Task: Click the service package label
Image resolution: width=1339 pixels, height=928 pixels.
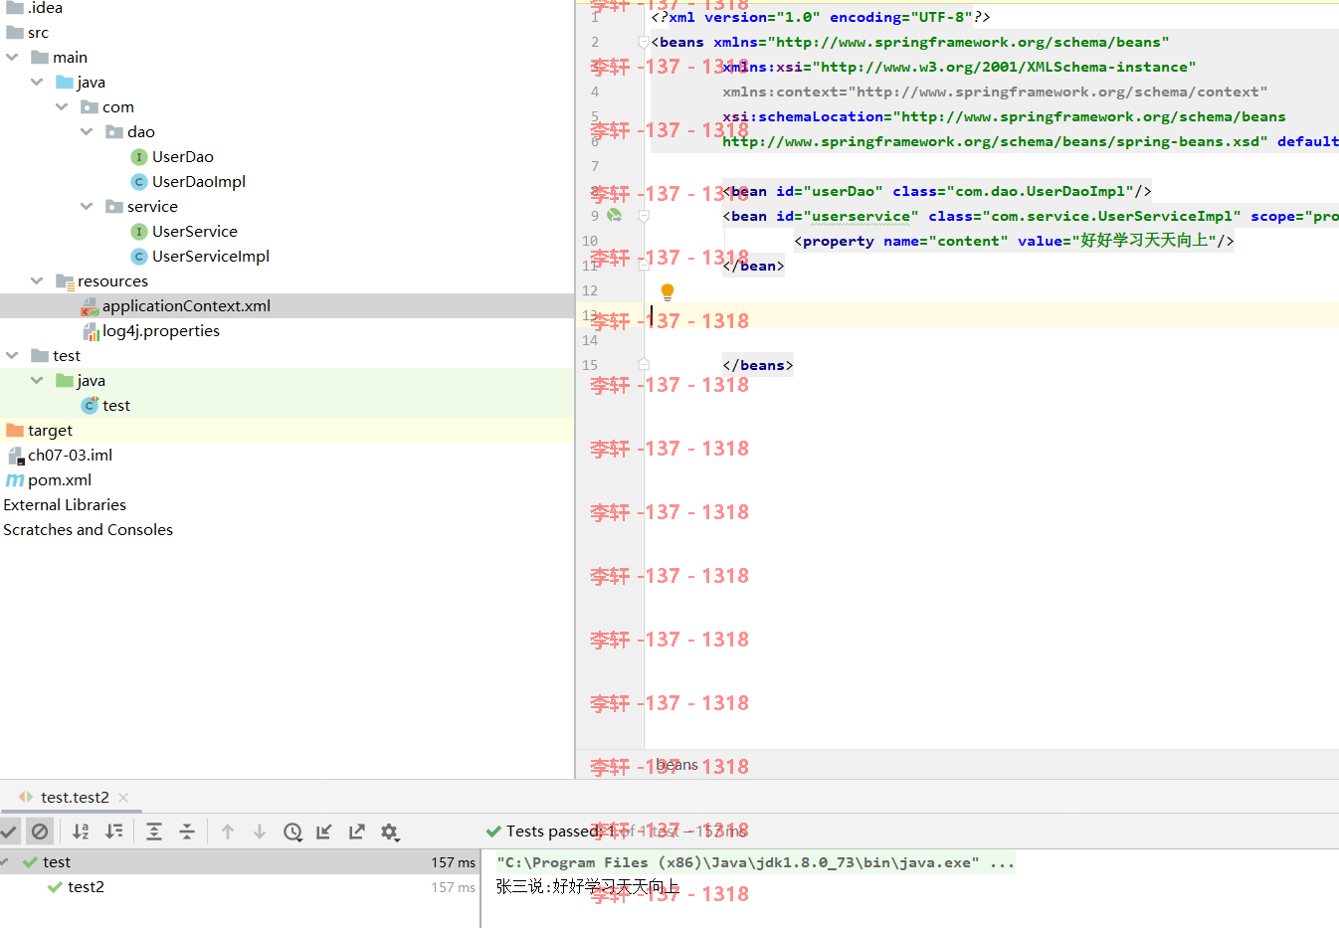Action: click(x=152, y=207)
